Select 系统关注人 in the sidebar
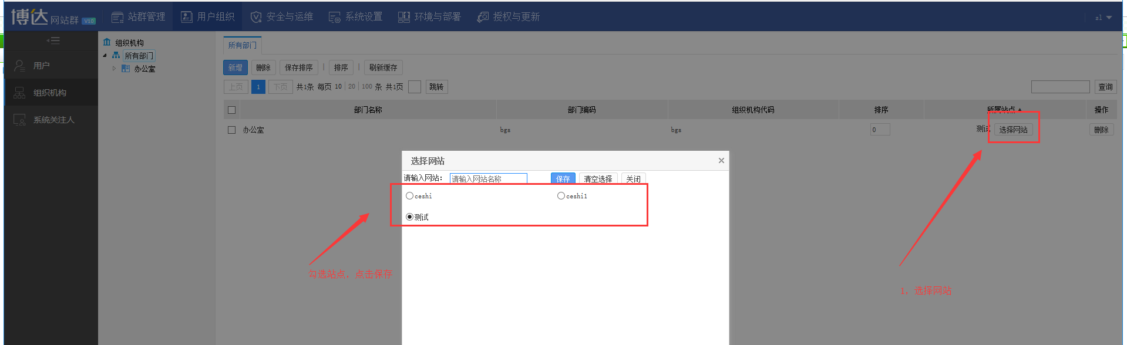1127x345 pixels. pos(53,120)
